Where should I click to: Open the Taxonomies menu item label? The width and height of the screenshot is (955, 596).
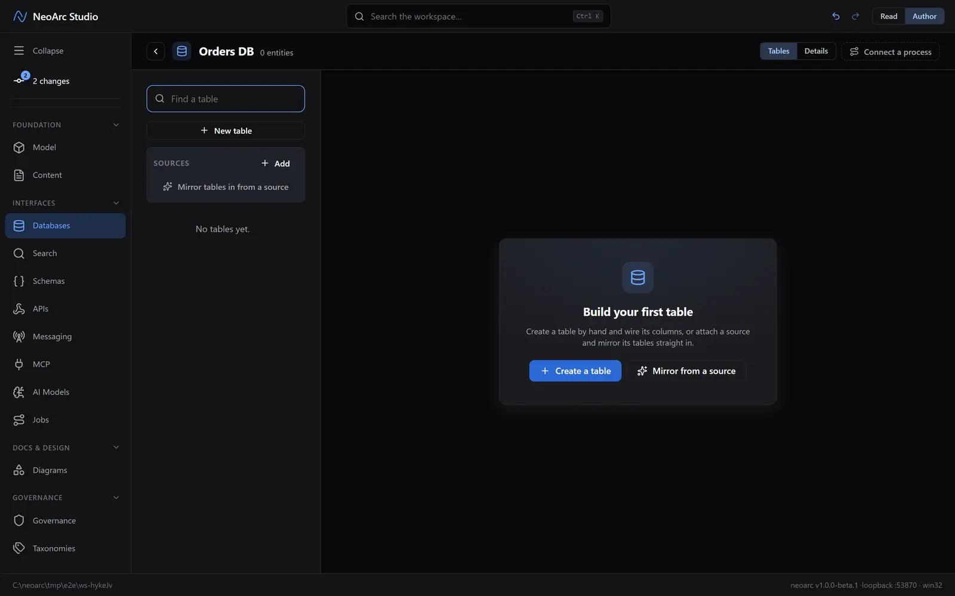coord(54,548)
